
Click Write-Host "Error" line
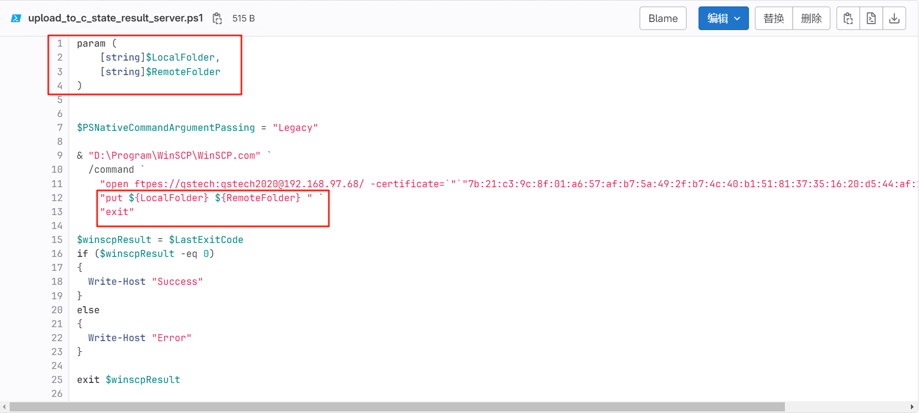click(x=140, y=338)
